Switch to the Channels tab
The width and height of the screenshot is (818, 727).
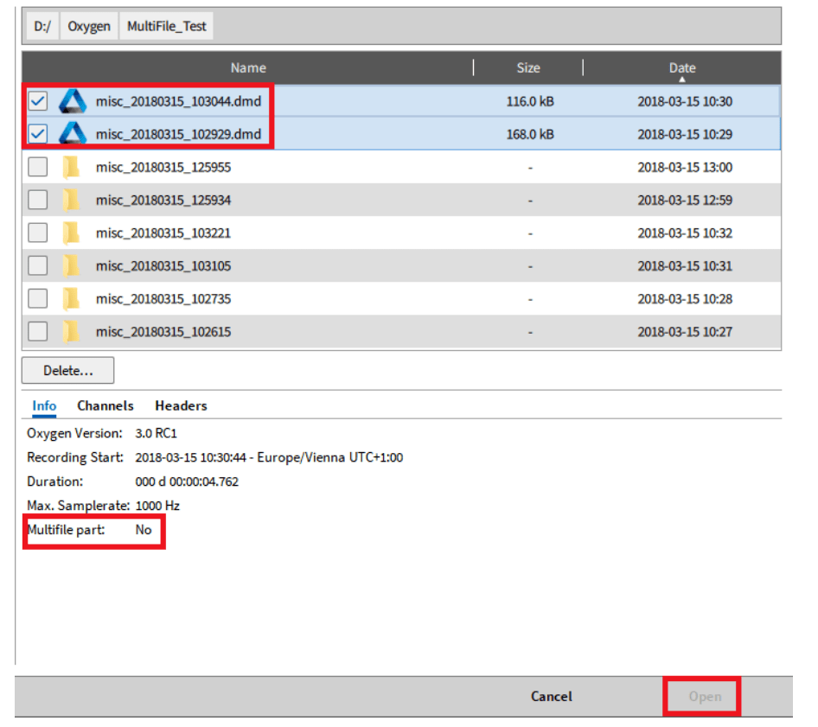point(105,405)
